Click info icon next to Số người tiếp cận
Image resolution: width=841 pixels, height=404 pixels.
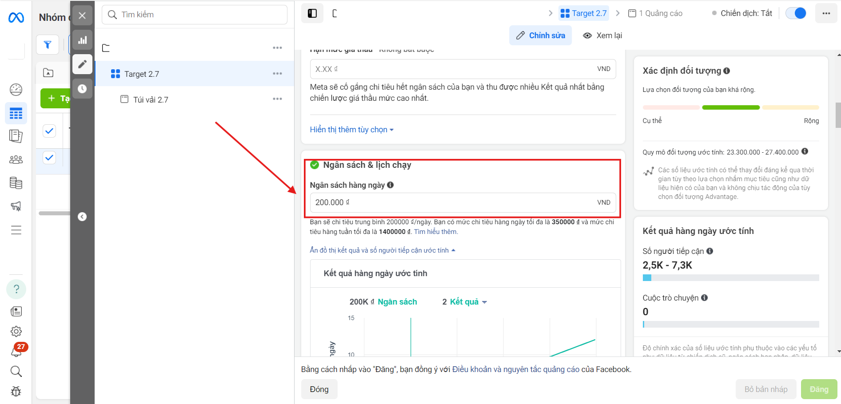pyautogui.click(x=710, y=251)
